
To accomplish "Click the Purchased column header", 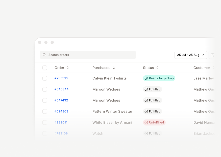I will point(102,68).
